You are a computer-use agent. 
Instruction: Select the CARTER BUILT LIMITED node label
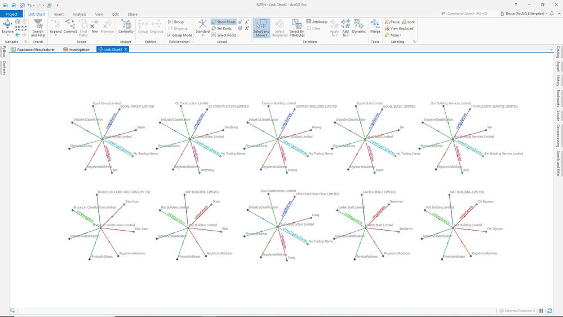379,192
